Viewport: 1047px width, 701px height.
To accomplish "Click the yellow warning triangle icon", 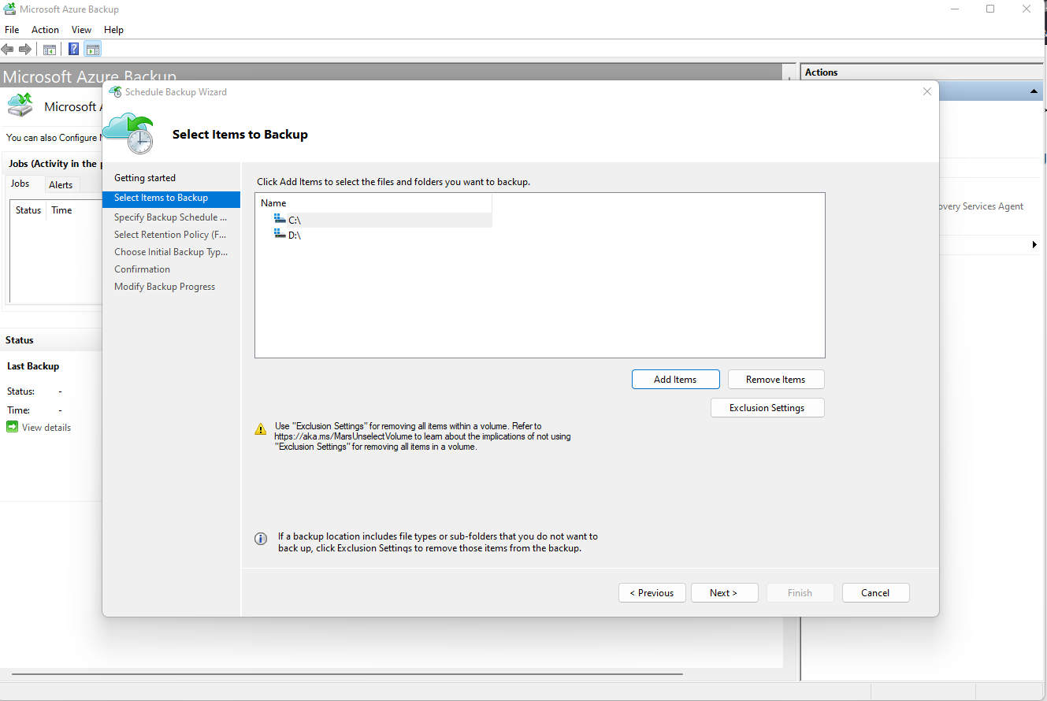I will [x=261, y=429].
